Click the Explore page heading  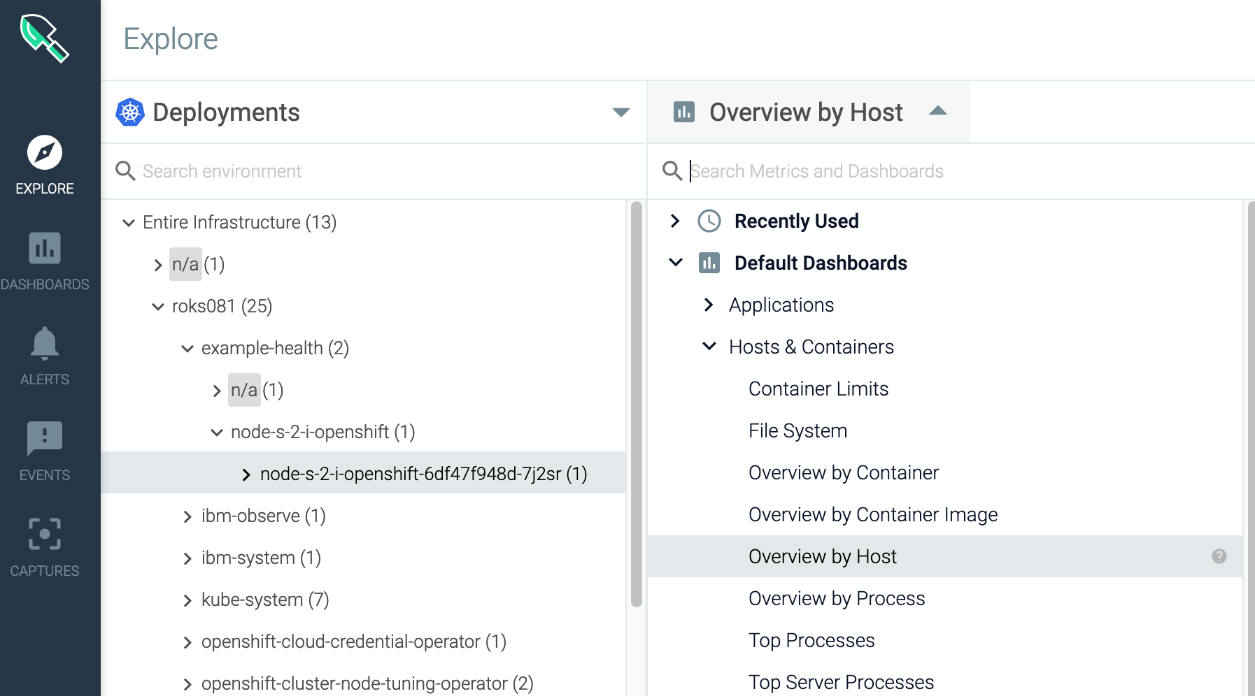pos(171,39)
